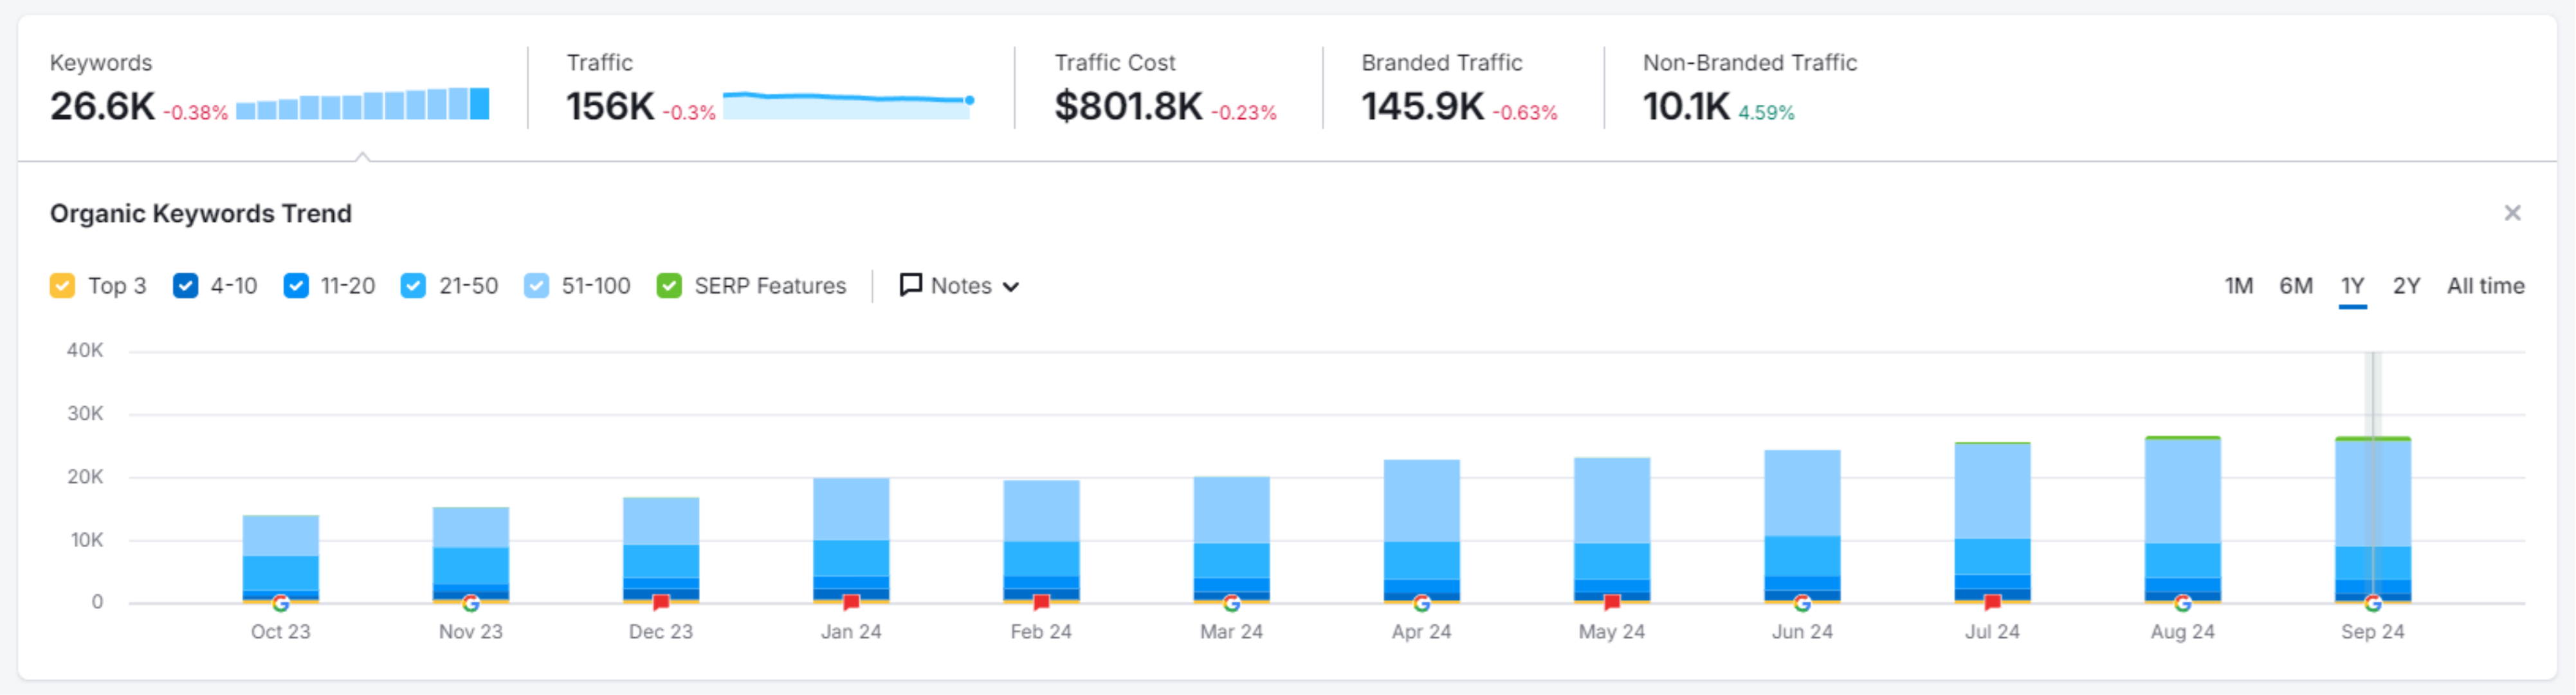Viewport: 2576px width, 695px height.
Task: Toggle the 51-100 positions checkbox
Action: pos(536,286)
